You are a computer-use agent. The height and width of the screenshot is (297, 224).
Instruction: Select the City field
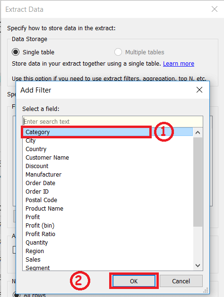point(108,141)
